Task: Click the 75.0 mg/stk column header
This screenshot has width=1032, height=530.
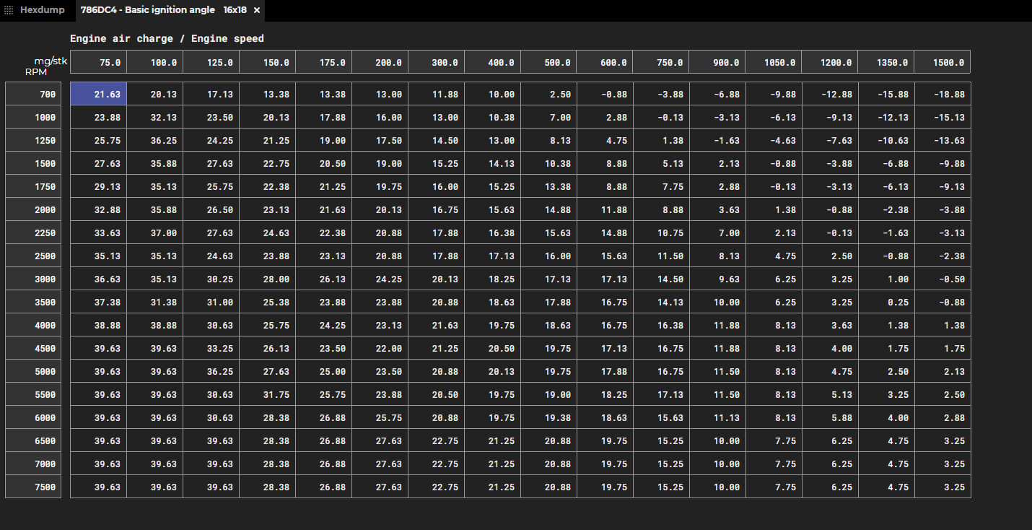Action: coord(98,62)
